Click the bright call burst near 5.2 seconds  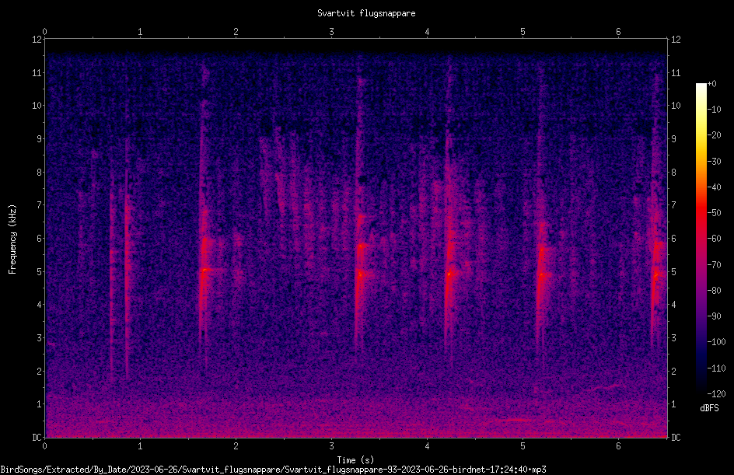[542, 275]
